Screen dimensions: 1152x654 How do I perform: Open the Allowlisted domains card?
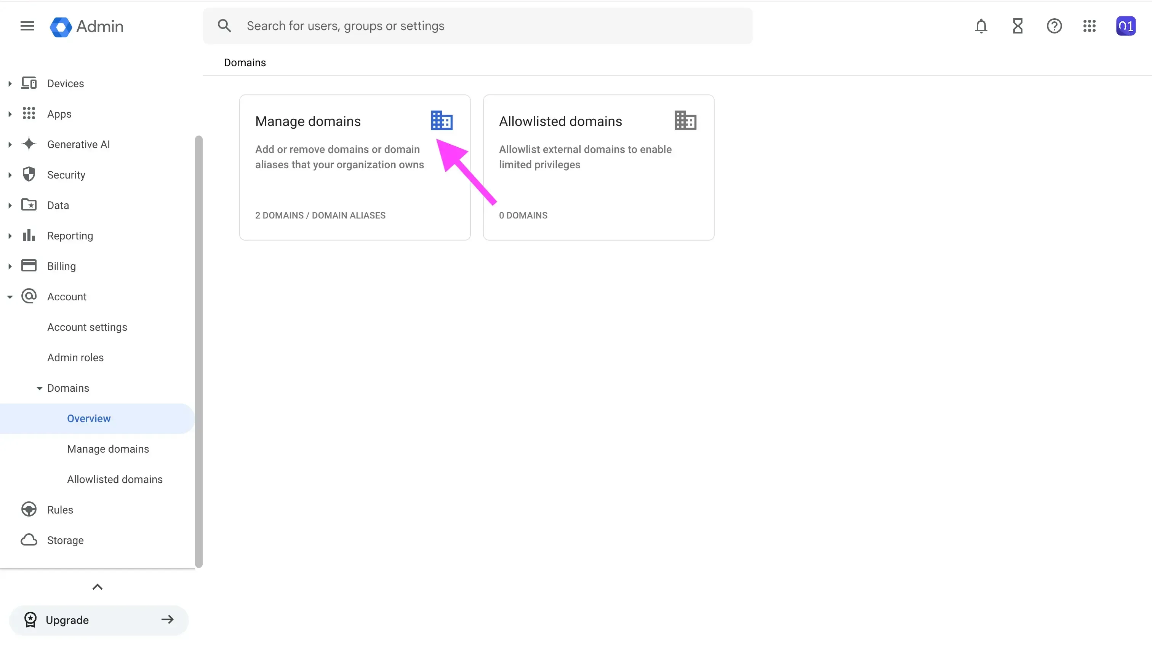click(598, 167)
